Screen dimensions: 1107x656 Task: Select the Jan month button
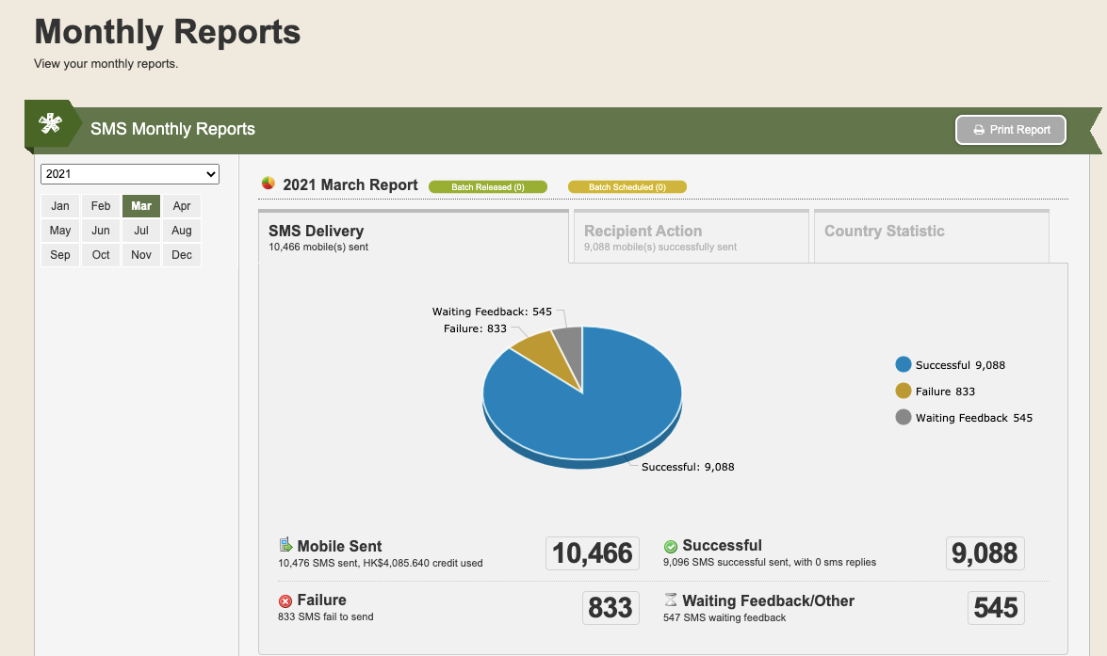(60, 206)
